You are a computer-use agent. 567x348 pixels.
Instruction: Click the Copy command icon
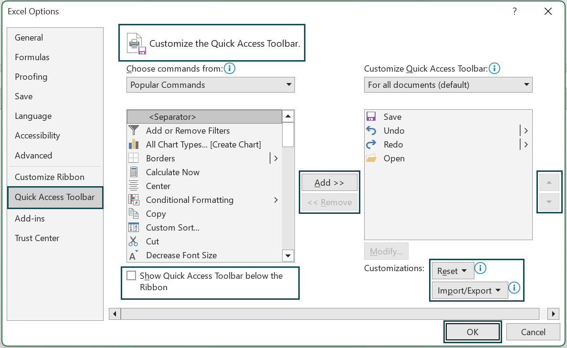coord(134,213)
